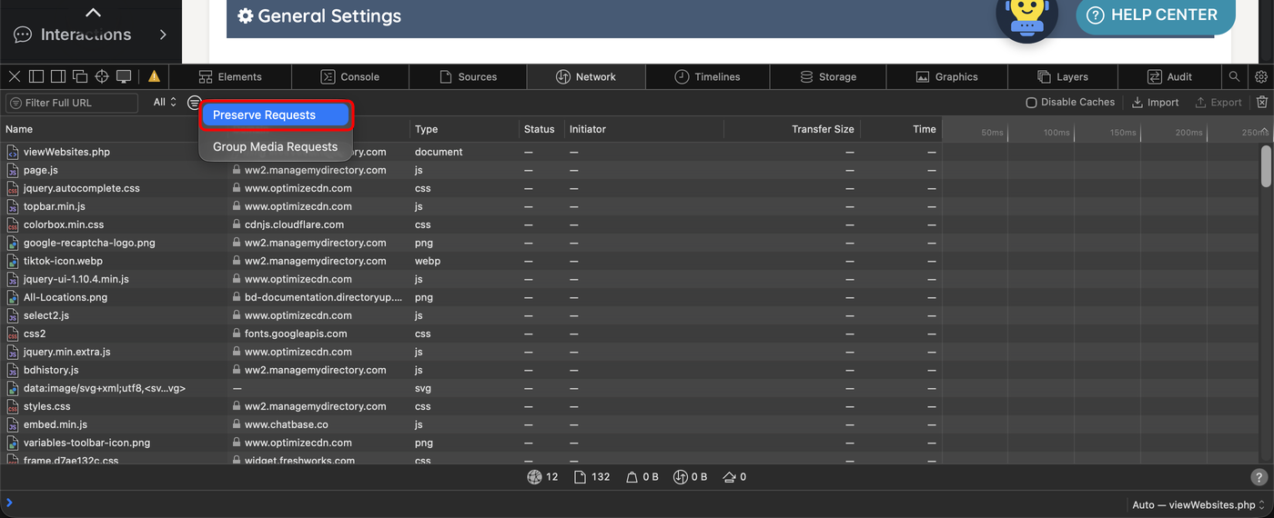This screenshot has height=518, width=1274.
Task: Click the chat bubble Interactions icon
Action: (x=23, y=35)
